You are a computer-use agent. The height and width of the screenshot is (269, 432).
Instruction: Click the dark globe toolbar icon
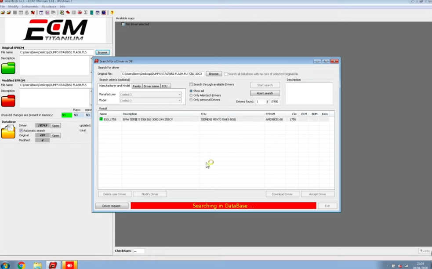pos(104,13)
